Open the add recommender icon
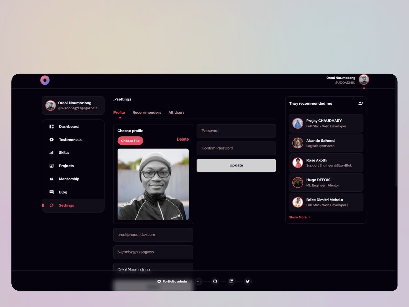Screen dimensions: 409x307 click(360, 103)
